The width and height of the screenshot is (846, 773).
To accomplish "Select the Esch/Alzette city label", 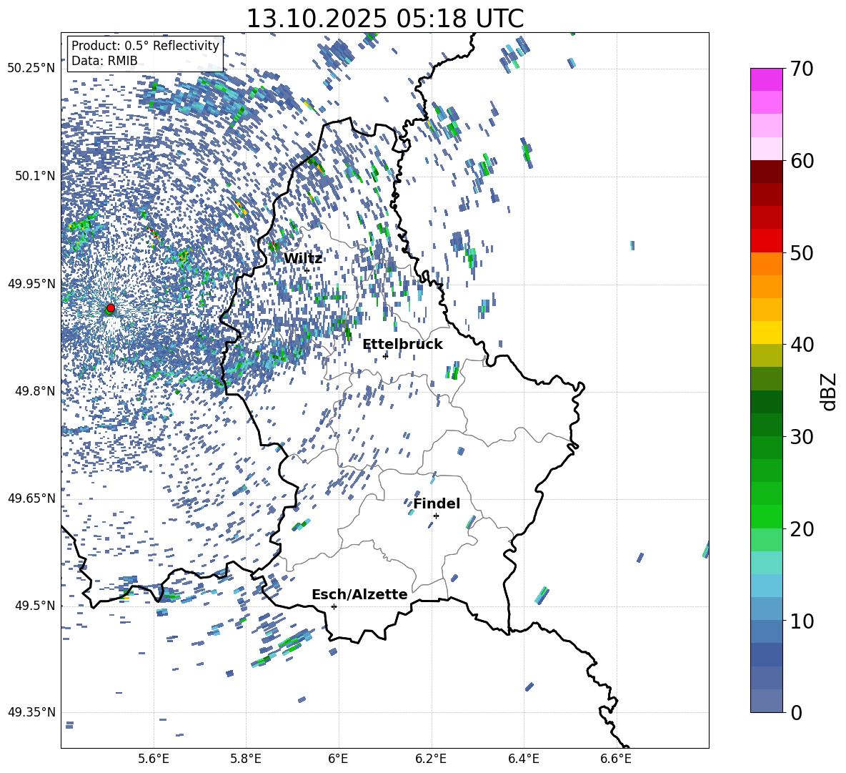I will (359, 594).
